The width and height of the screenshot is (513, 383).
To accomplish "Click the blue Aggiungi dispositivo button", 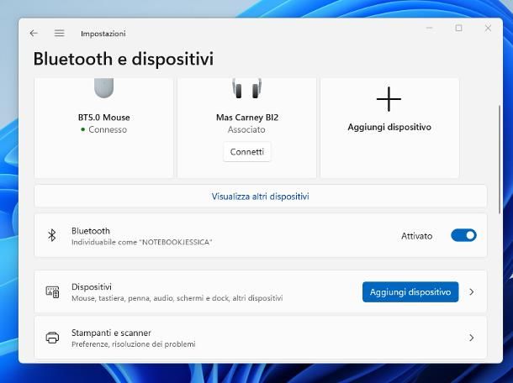I will 410,291.
